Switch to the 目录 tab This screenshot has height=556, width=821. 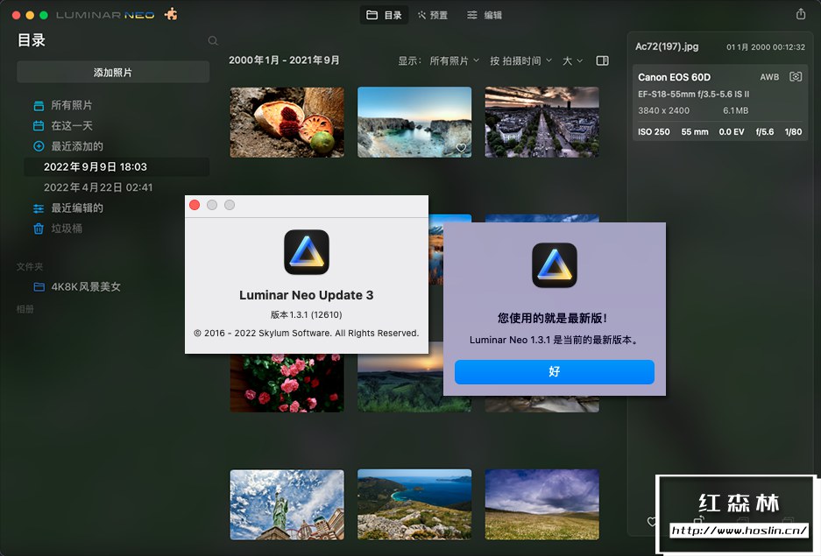point(384,15)
